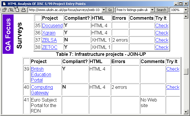Click 'HTML 4' in Docusend row

(x=99, y=25)
